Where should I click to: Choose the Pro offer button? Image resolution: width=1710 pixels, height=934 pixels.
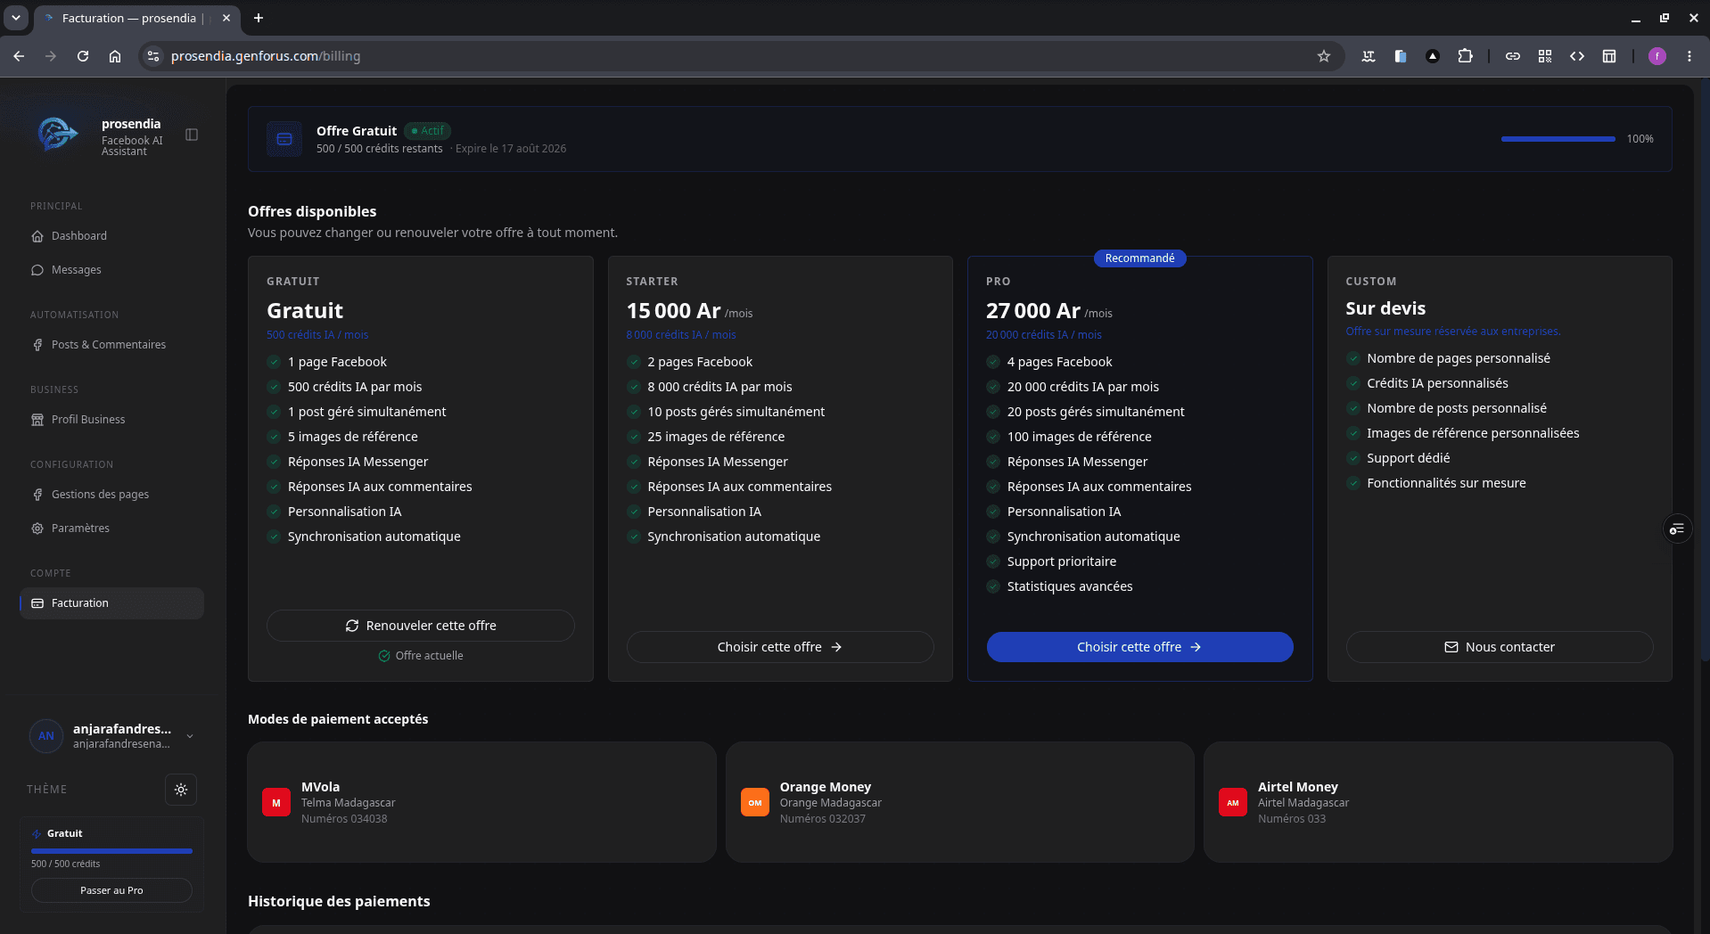click(x=1139, y=647)
